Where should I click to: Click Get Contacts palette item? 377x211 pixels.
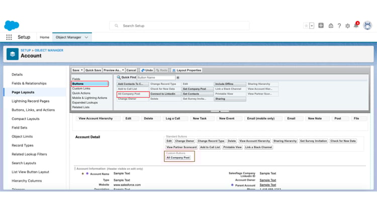[198, 94]
